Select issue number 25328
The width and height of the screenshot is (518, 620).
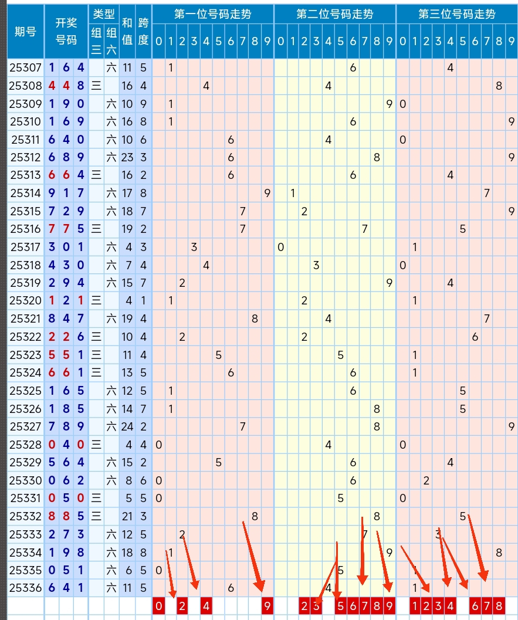tap(26, 445)
